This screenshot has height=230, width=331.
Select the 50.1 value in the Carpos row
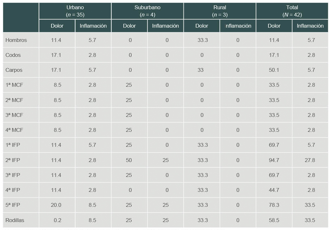click(x=274, y=70)
